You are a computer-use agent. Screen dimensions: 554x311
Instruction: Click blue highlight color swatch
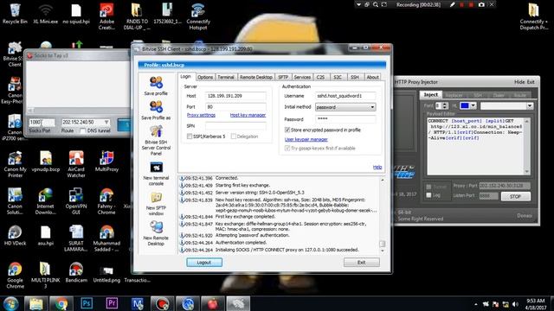(x=465, y=105)
